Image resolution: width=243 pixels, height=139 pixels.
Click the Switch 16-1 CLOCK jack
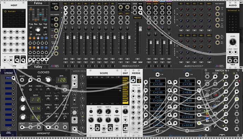215,77
